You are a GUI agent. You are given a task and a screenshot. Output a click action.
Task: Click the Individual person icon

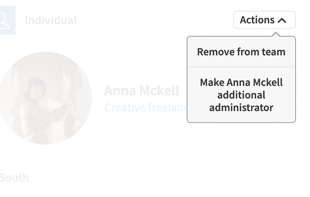[x=7, y=20]
